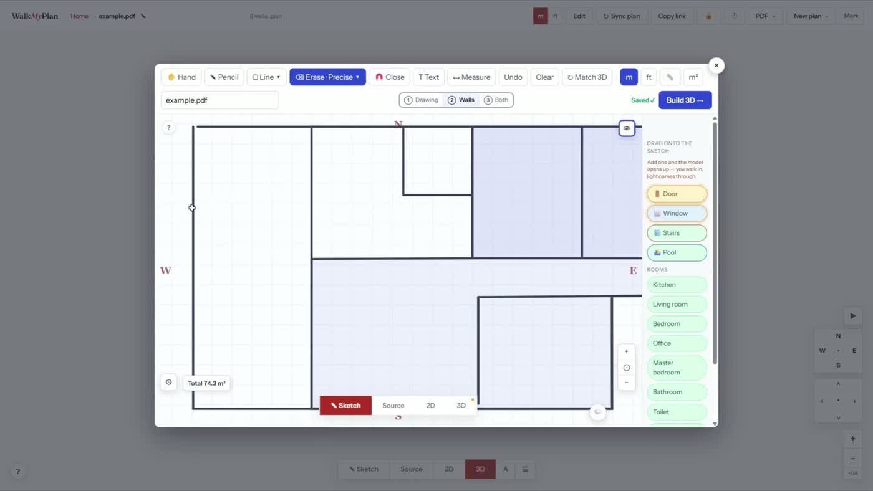Image resolution: width=873 pixels, height=491 pixels.
Task: Select the Drawing step option
Action: (x=421, y=100)
